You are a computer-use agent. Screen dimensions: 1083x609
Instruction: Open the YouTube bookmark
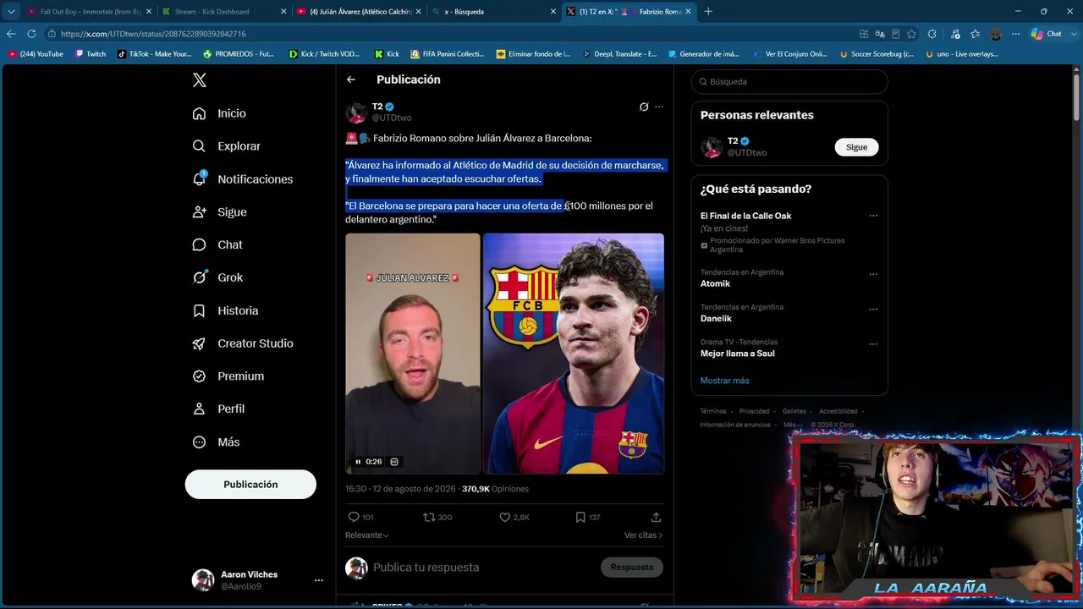point(36,54)
